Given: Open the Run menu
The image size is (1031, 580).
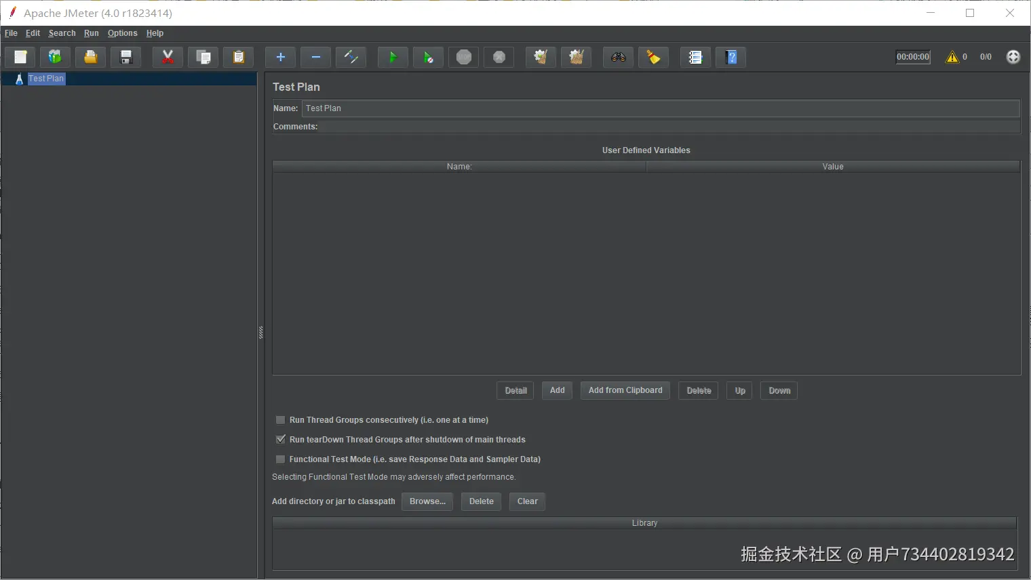Looking at the screenshot, I should [x=91, y=33].
